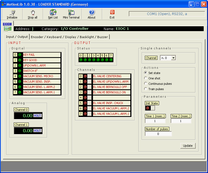Viewport: 208px width, 173px height.
Task: Toggle the Init State switch
Action: (153, 108)
